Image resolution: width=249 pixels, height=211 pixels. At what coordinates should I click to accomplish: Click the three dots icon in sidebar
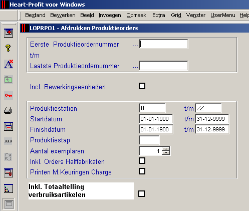(x=8, y=141)
